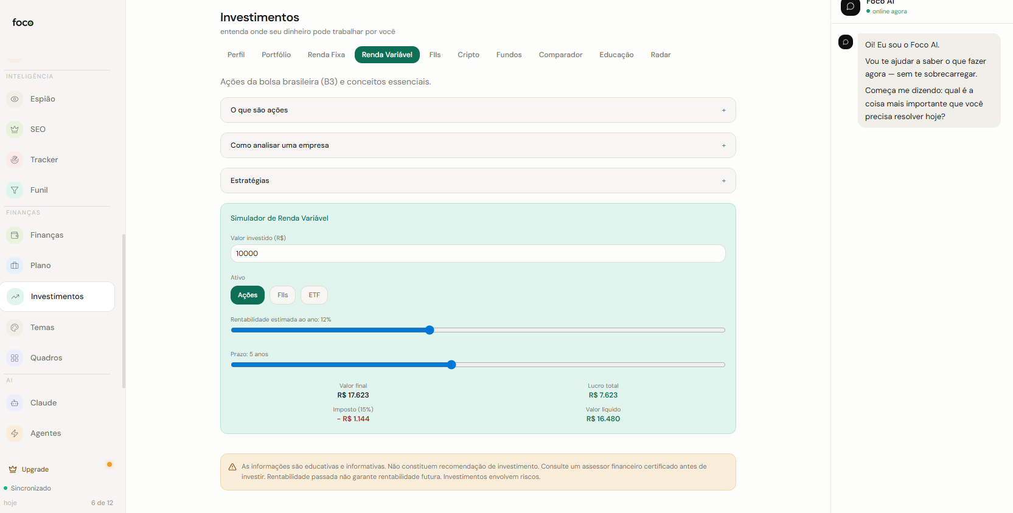Click the Agentes lightning icon
Viewport: 1013px width, 513px height.
(15, 433)
